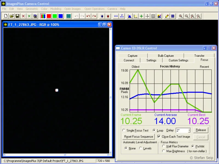Image resolution: width=219 pixels, height=164 pixels.
Task: Select Max Brightness focus metric
Action: 163,151
